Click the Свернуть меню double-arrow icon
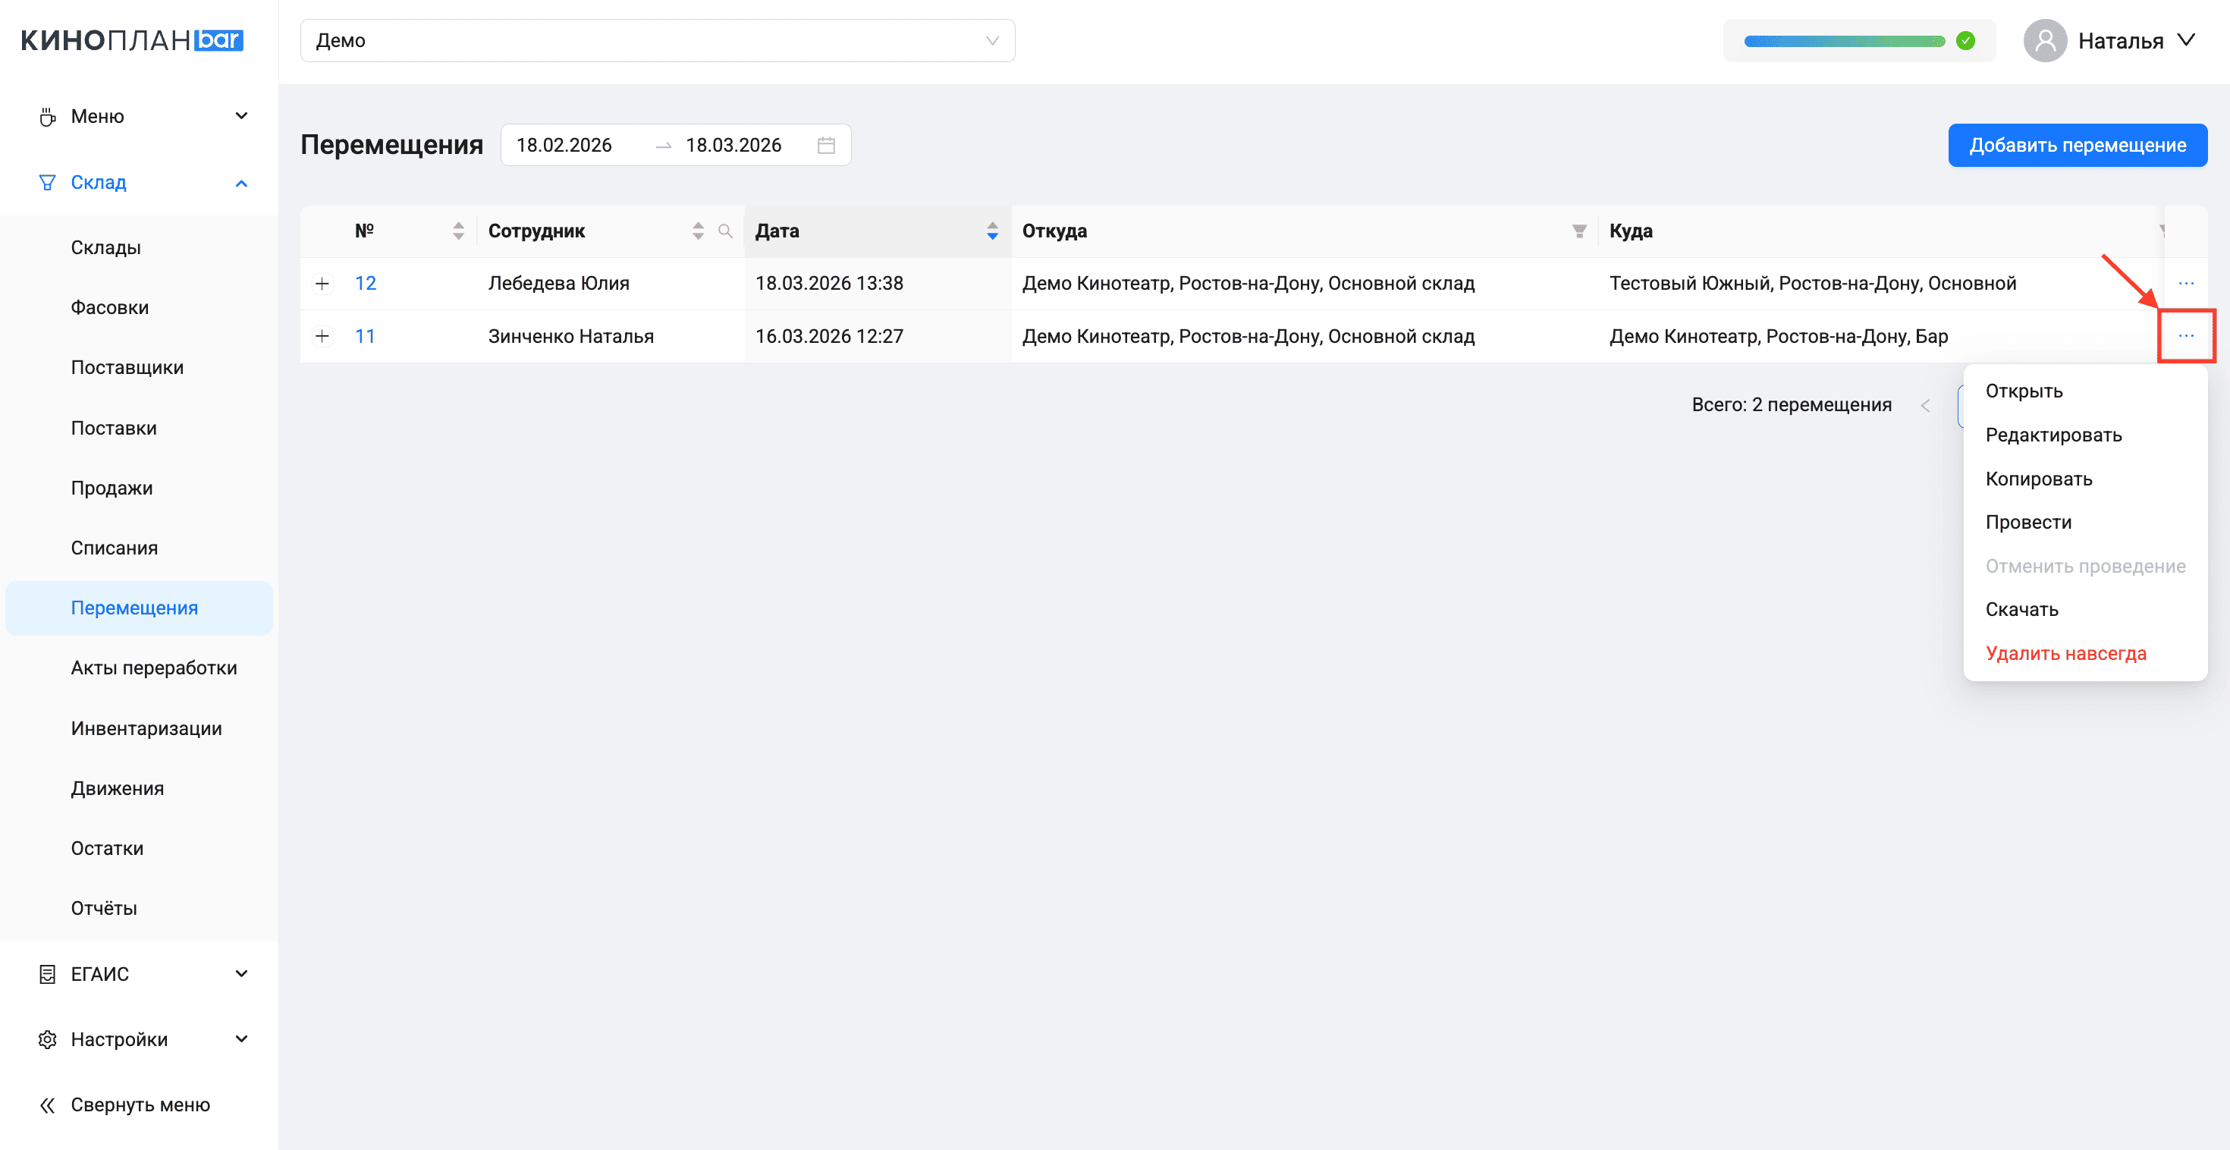Viewport: 2230px width, 1150px height. pyautogui.click(x=48, y=1105)
